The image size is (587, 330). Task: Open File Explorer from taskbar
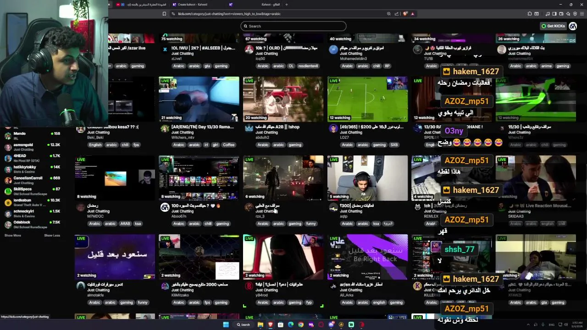[260, 324]
